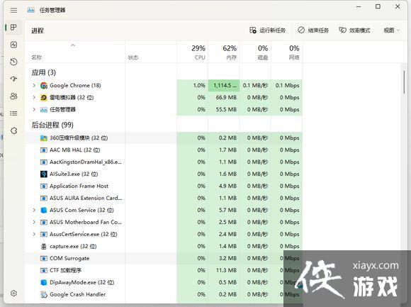Click the process list vertical scrollbar
The image size is (411, 307).
[404, 82]
